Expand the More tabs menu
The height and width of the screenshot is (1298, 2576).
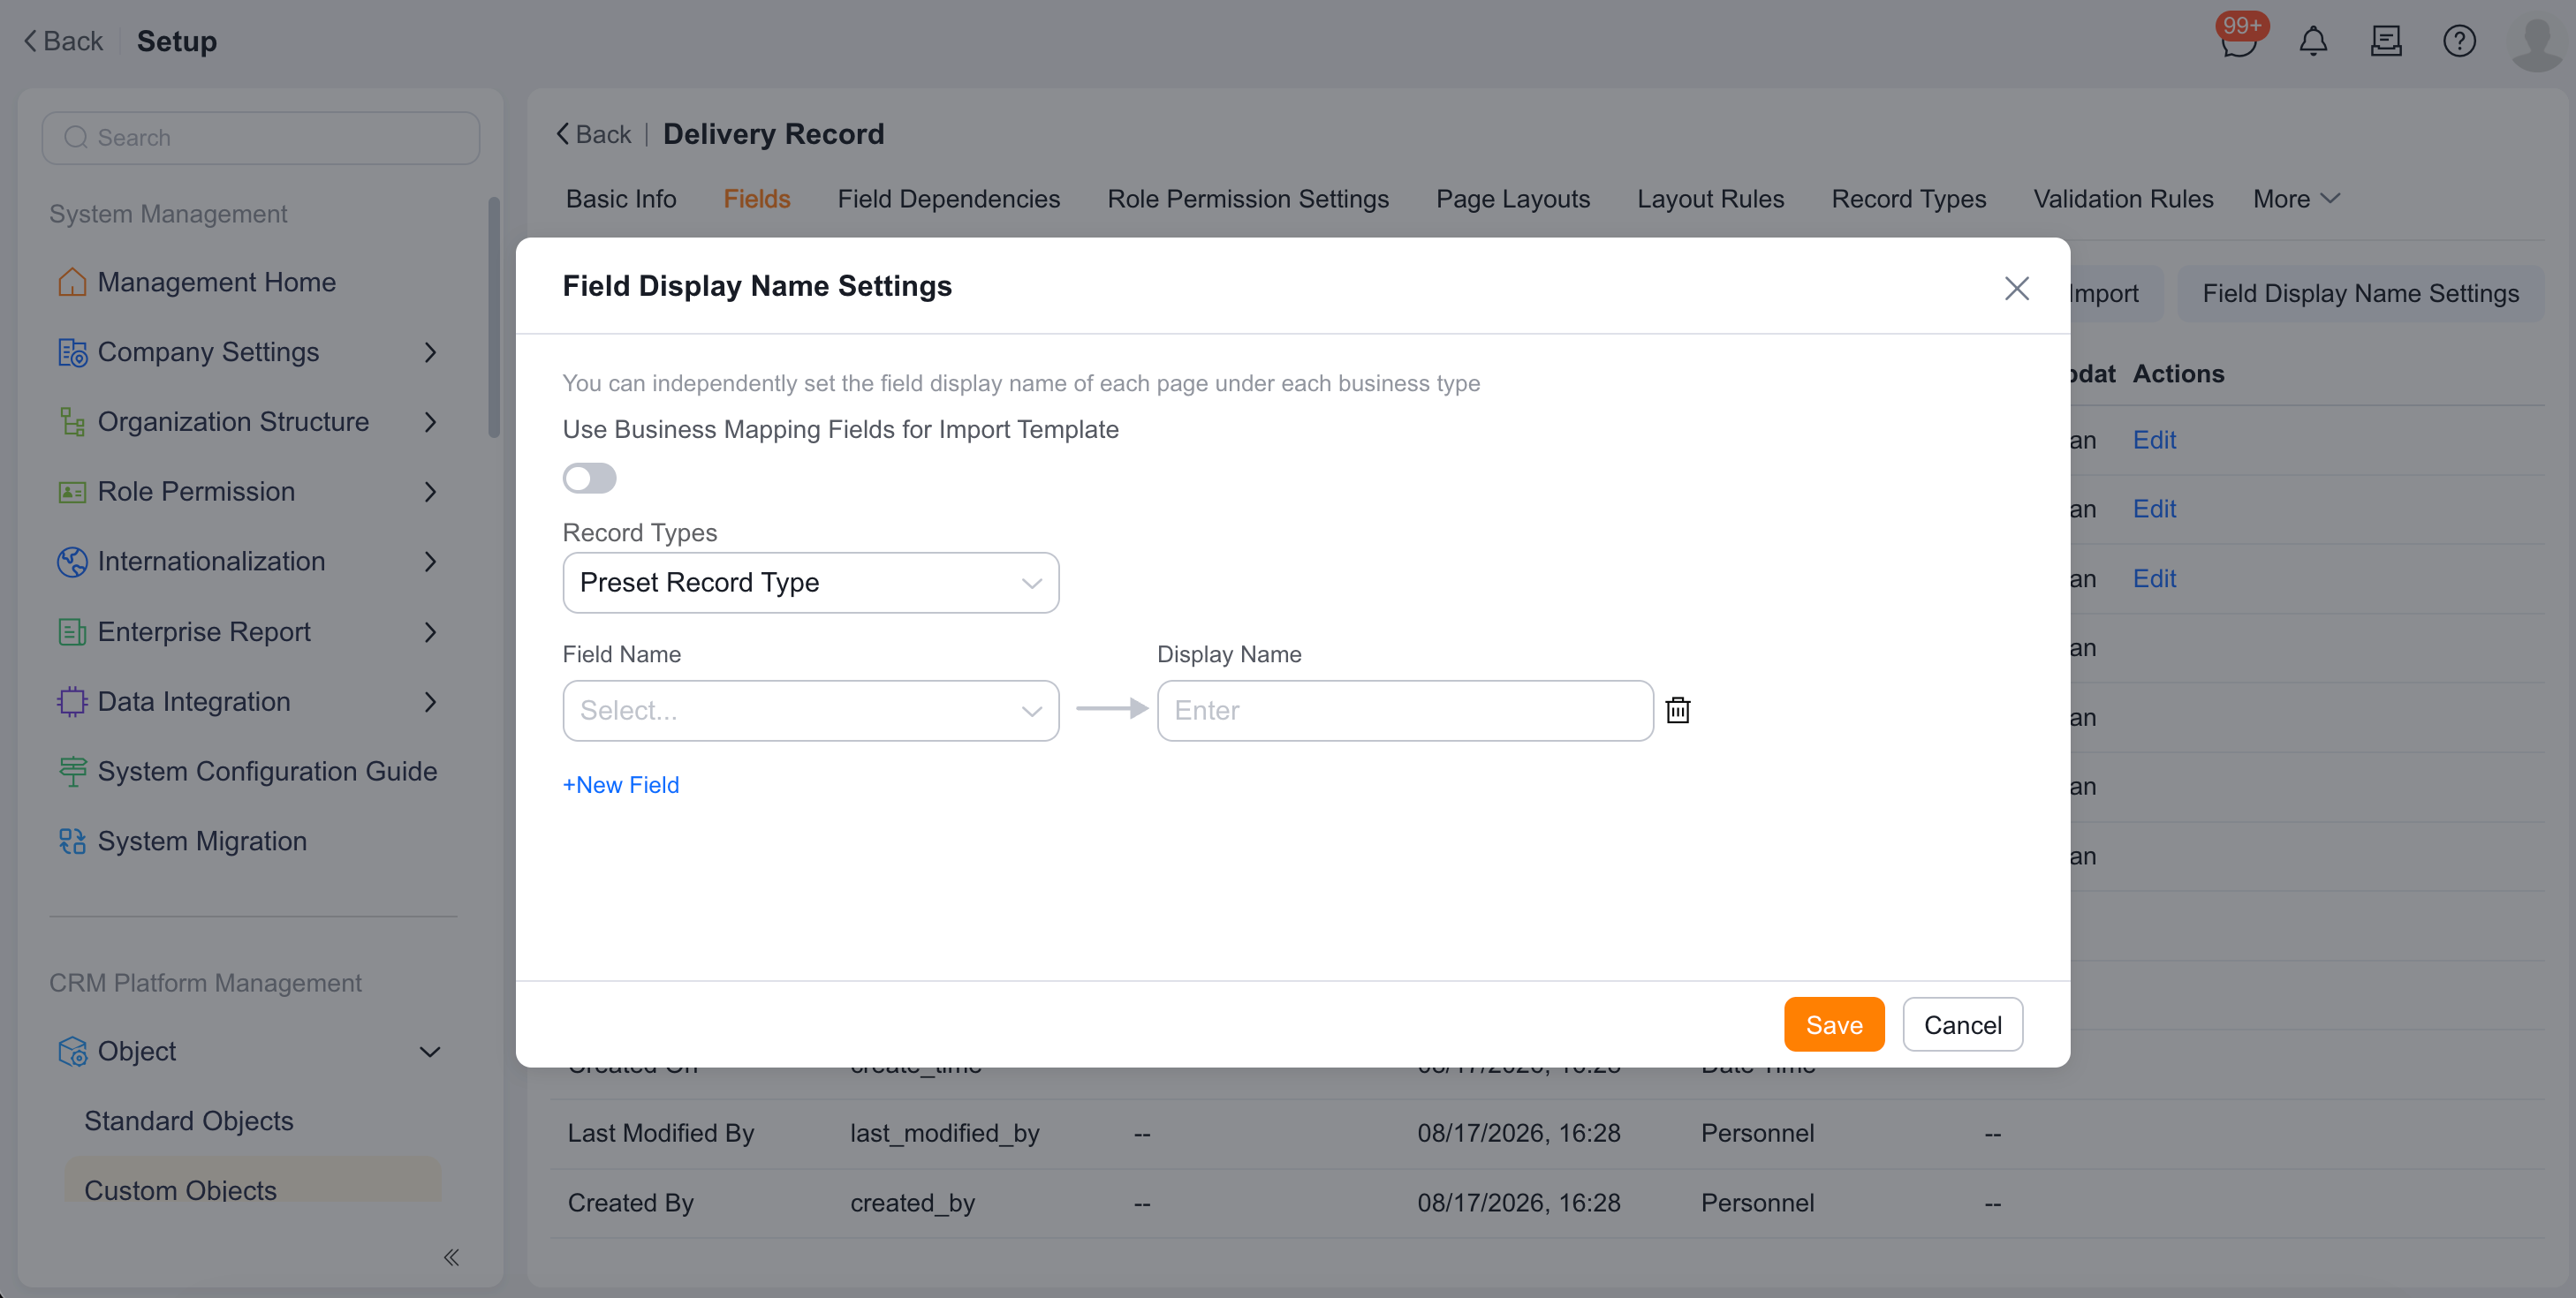2296,199
